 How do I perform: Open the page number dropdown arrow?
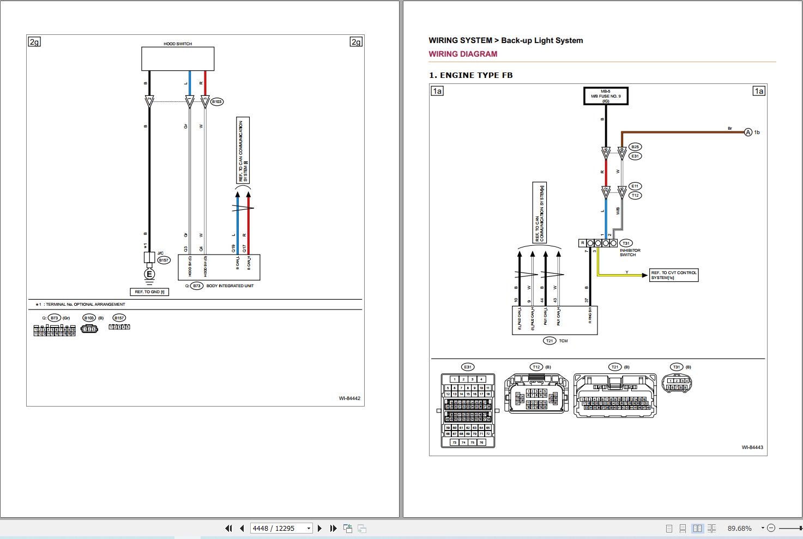point(309,528)
